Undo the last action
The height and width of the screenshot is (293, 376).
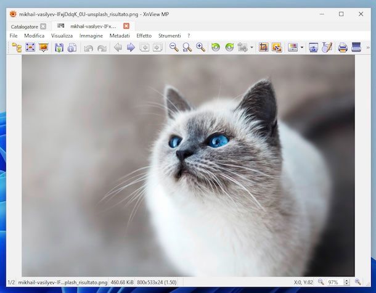(x=89, y=47)
